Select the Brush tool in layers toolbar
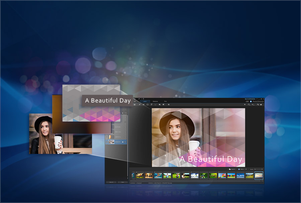Screen dimensions: 301x203 (x=140, y=105)
